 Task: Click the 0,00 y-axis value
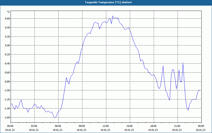7,45
